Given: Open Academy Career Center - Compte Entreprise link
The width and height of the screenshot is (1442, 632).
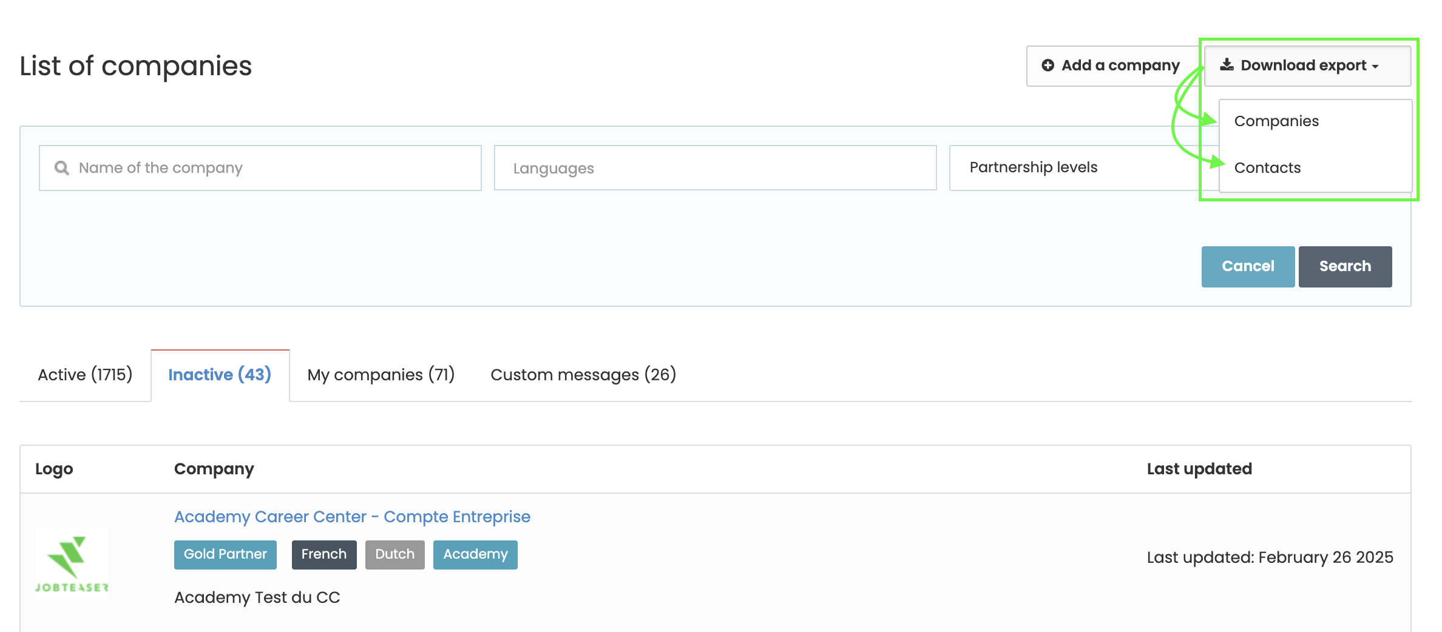Looking at the screenshot, I should click(x=352, y=517).
